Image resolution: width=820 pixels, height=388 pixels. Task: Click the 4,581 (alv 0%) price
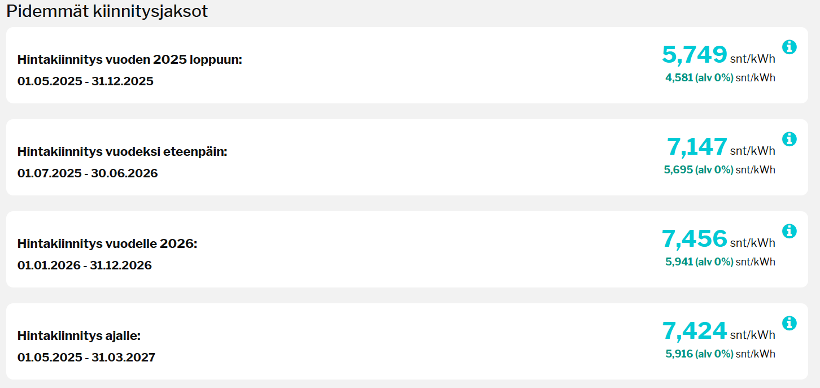(x=699, y=78)
